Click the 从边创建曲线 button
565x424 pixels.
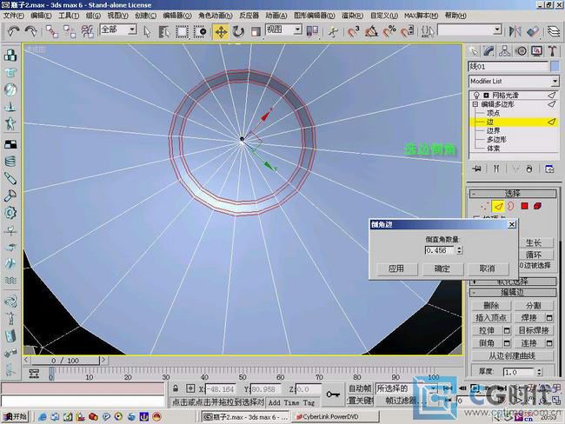coord(512,356)
